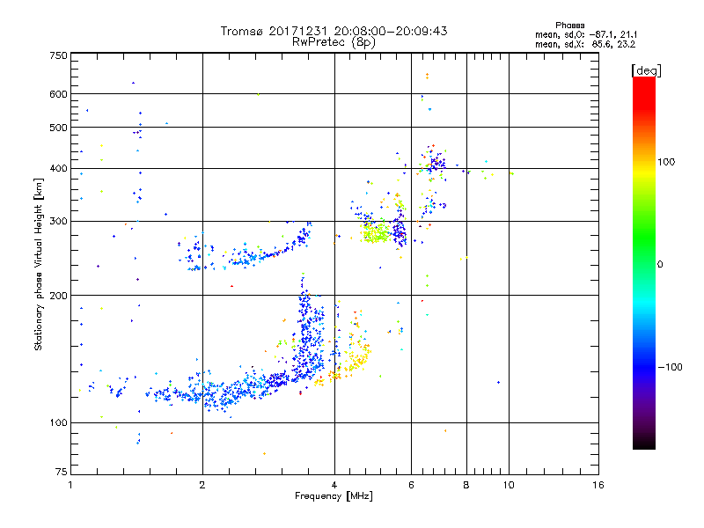Click the y-axis label '75'
Screen dimensions: 704x528
click(62, 472)
